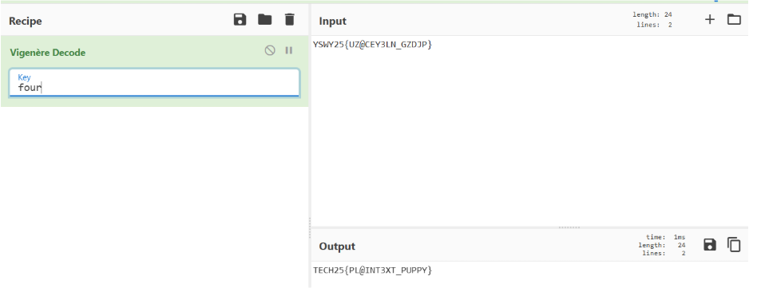Save the current recipe
Screen dimensions: 757x288
coord(240,20)
